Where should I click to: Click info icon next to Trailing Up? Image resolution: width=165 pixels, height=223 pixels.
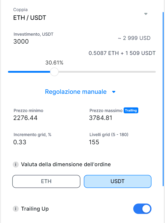coord(16,209)
